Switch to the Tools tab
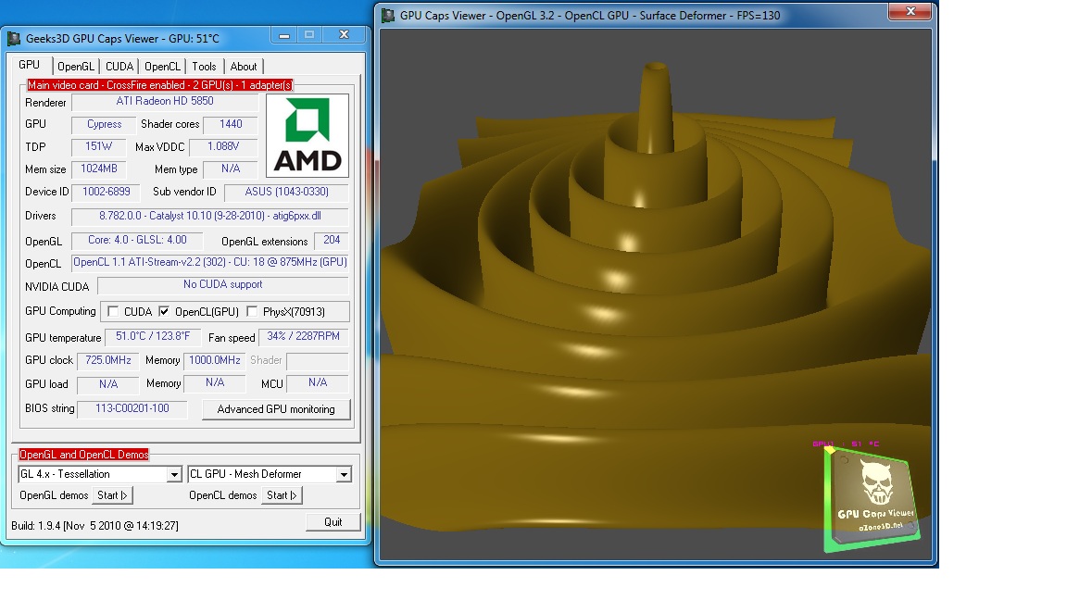1067x600 pixels. click(x=204, y=67)
